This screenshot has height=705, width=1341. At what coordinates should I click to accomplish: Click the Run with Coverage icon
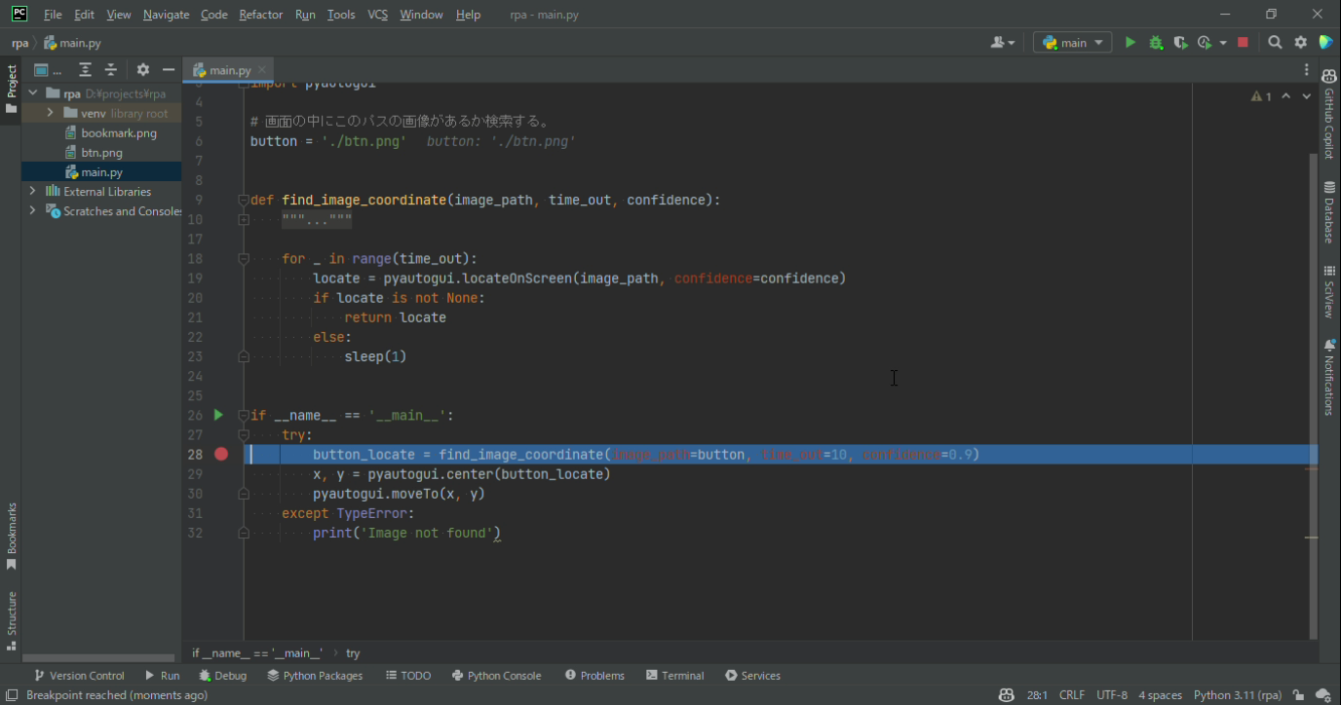tap(1180, 43)
